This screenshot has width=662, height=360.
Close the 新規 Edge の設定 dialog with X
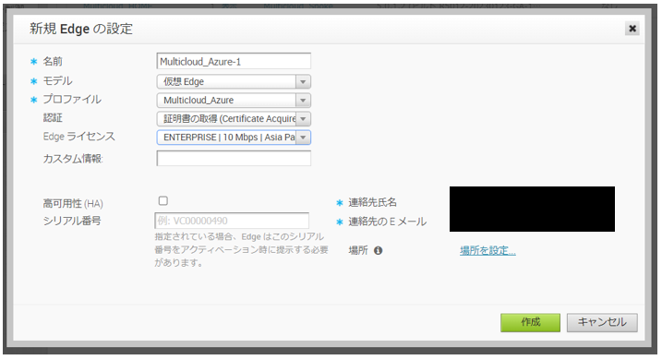point(632,29)
